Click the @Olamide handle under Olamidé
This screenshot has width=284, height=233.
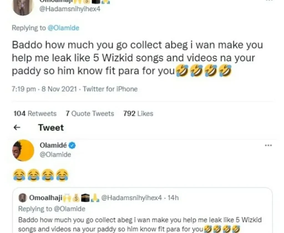point(55,155)
